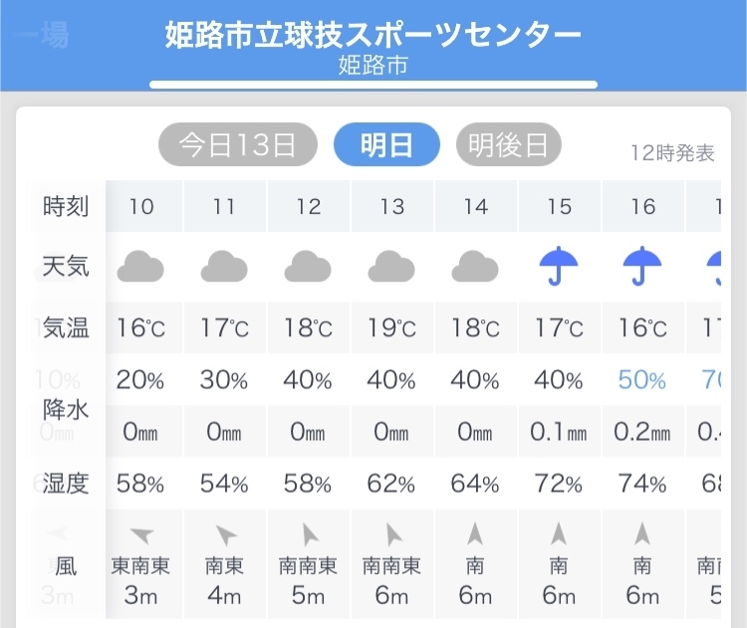This screenshot has height=628, width=747.
Task: Click the 東南東 wind arrow icon
Action: click(x=141, y=534)
